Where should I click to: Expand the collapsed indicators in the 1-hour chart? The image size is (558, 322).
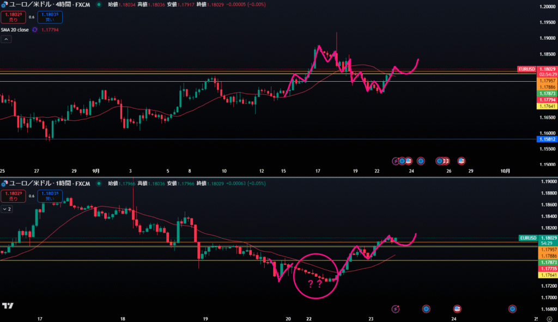[x=7, y=209]
